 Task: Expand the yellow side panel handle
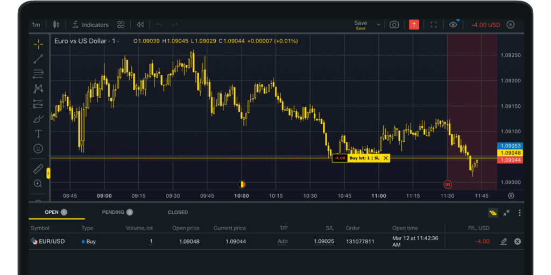tap(48, 173)
